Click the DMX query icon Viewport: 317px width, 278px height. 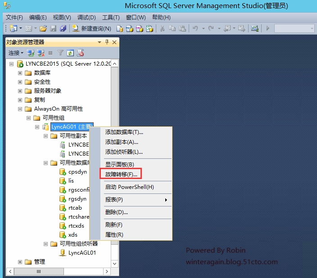click(140, 28)
